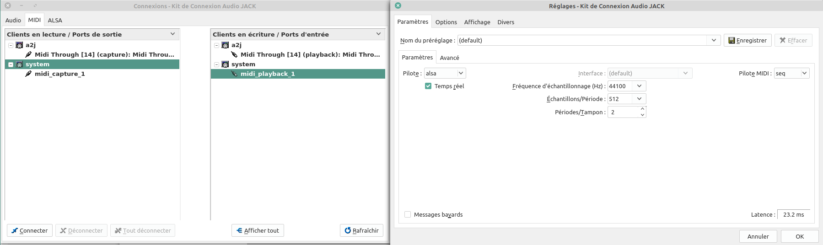Open Échantillons/Période dropdown

tap(627, 99)
